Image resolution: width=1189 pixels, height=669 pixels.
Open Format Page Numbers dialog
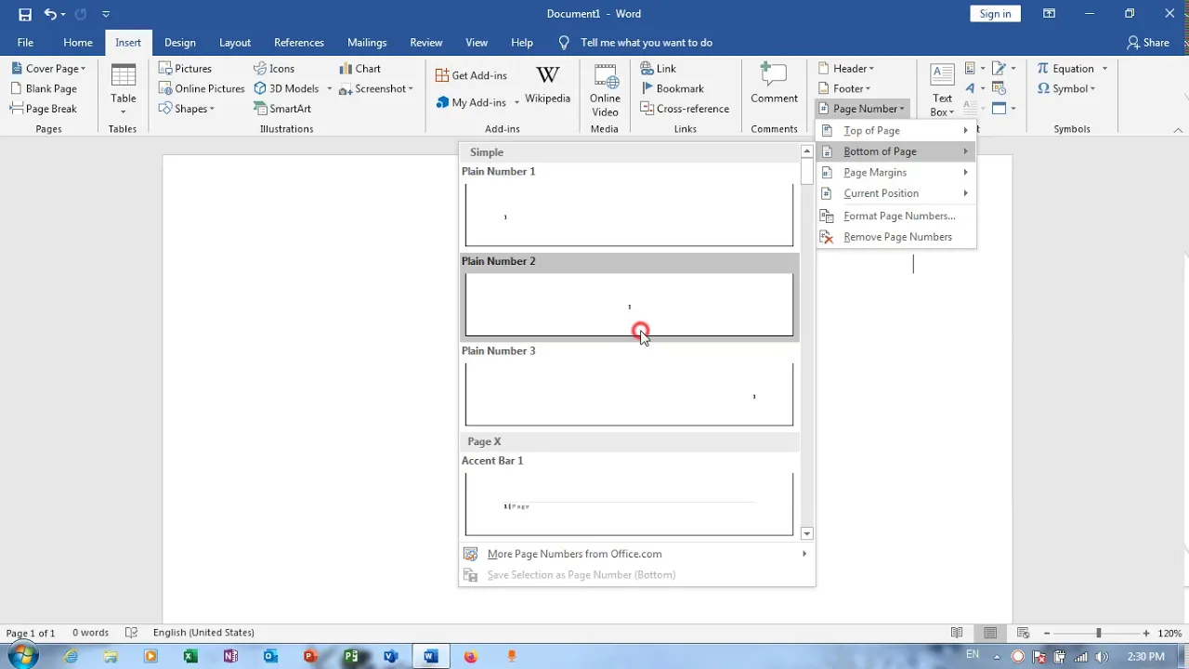point(895,216)
